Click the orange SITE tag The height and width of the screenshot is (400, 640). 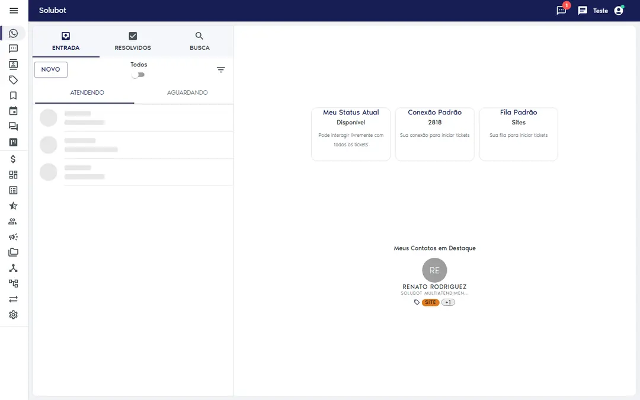coord(431,302)
